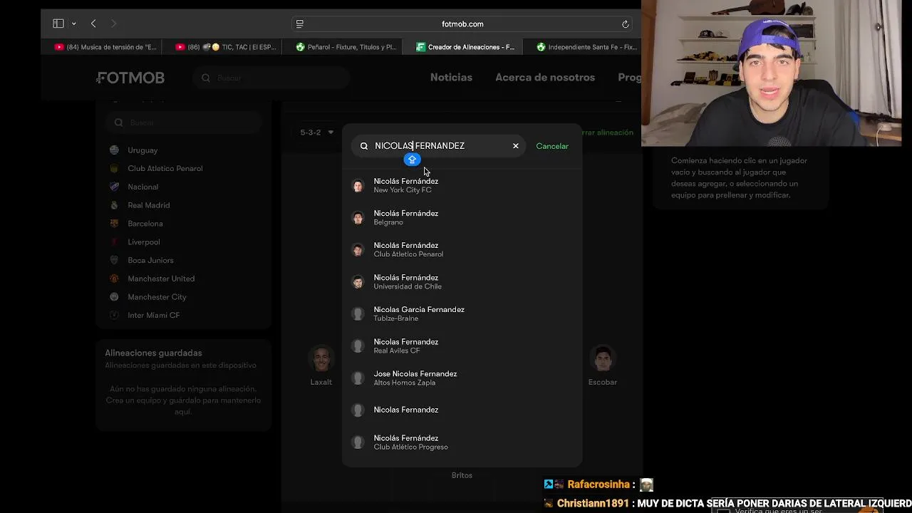Select Nicolas Fernandez of Real Aviles CF
The height and width of the screenshot is (513, 912).
(462, 346)
